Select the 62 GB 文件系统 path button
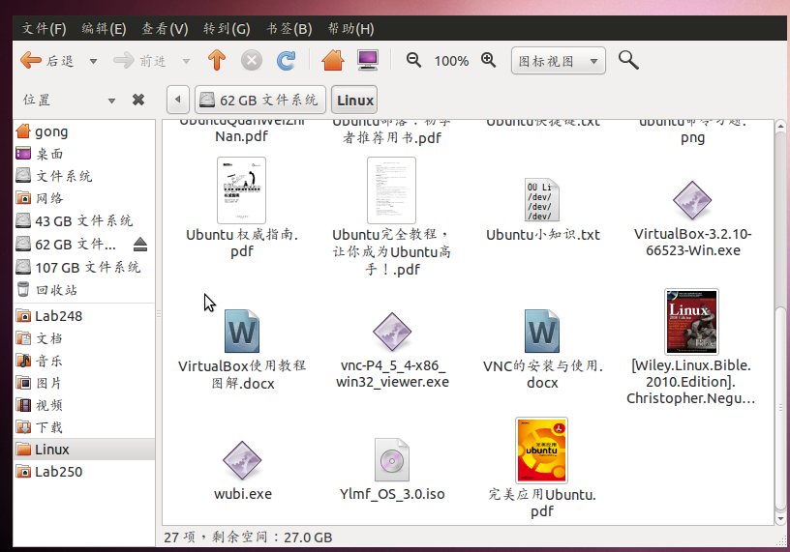This screenshot has width=790, height=552. coord(260,100)
